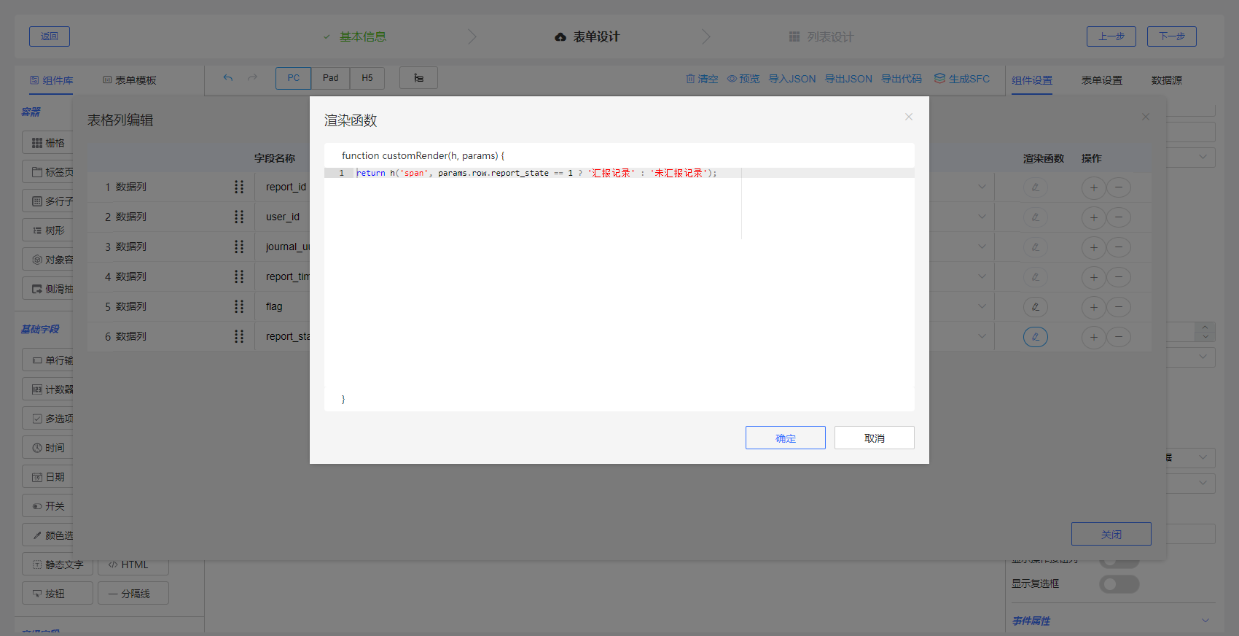
Task: Add the 分隔线 divider widget
Action: click(133, 593)
